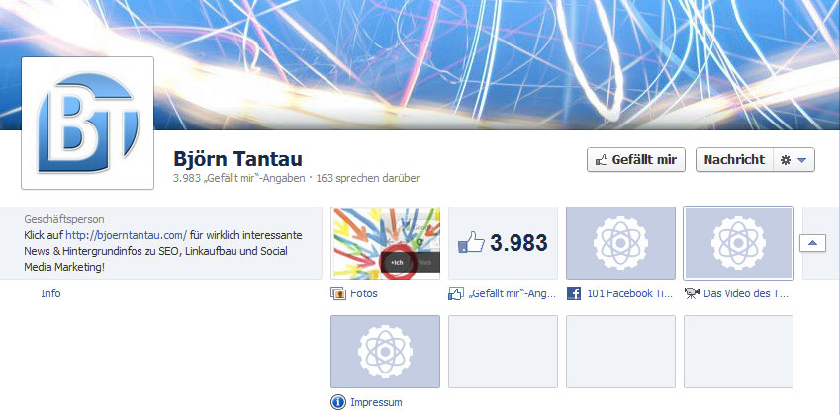The height and width of the screenshot is (415, 840).
Task: Open the Das Video des T... app tile
Action: pyautogui.click(x=738, y=243)
